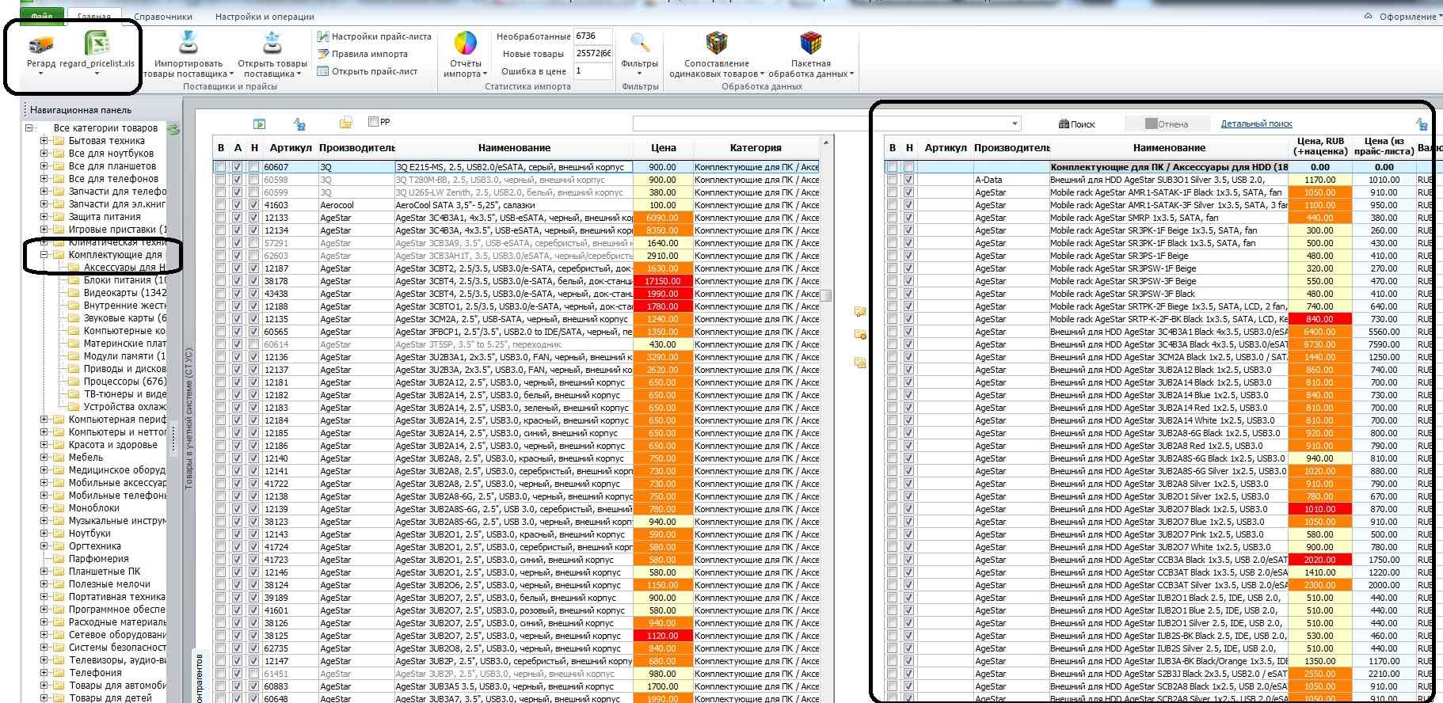This screenshot has height=703, width=1443.
Task: Click the binoculars Поиск search button
Action: click(x=1077, y=124)
